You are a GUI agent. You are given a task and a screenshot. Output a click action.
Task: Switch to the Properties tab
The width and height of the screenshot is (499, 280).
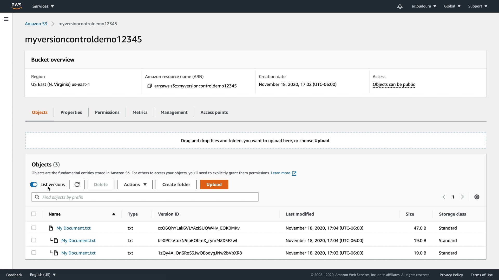[71, 112]
